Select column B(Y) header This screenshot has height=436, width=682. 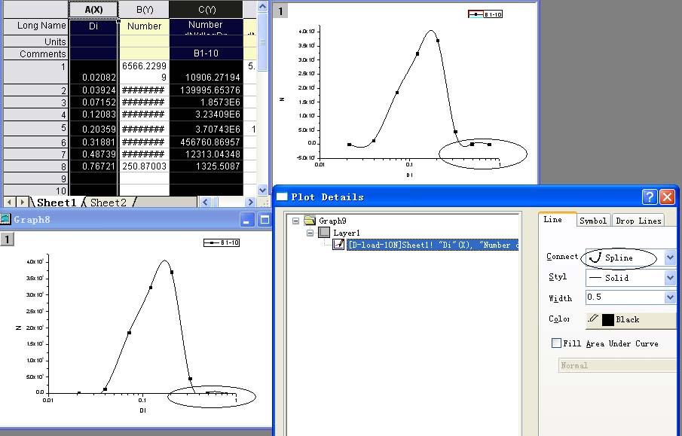pyautogui.click(x=144, y=9)
